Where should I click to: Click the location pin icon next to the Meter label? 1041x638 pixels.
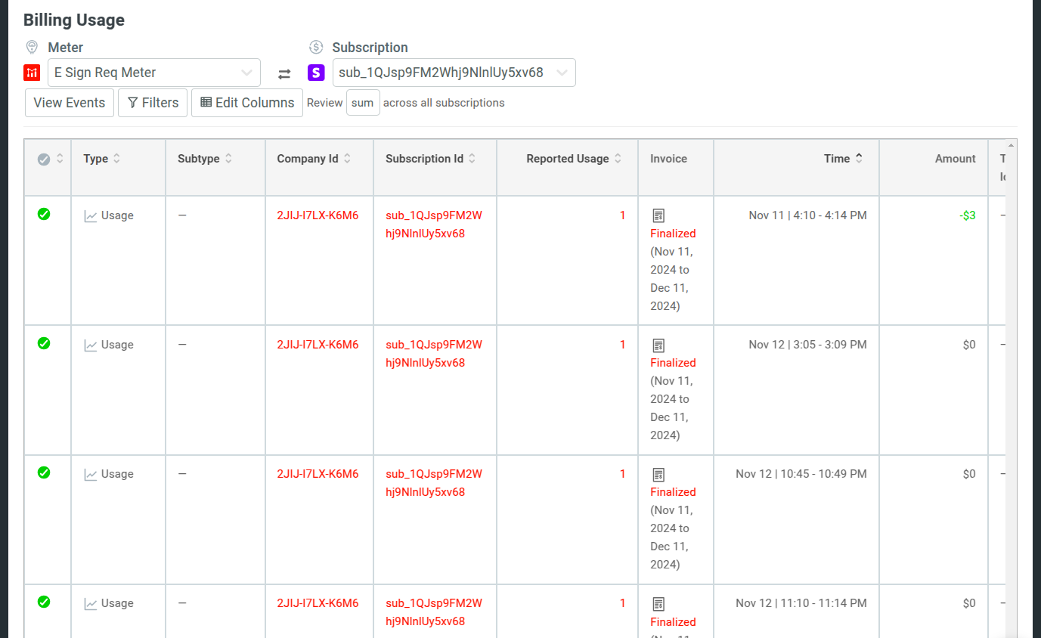[32, 47]
